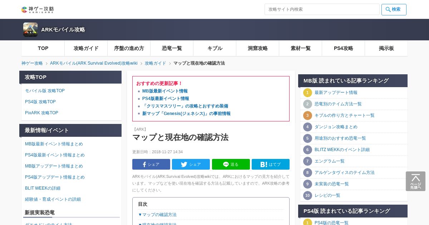Open the 恐竜一覧 navigation tab
Image resolution: width=429 pixels, height=225 pixels.
coord(172,48)
